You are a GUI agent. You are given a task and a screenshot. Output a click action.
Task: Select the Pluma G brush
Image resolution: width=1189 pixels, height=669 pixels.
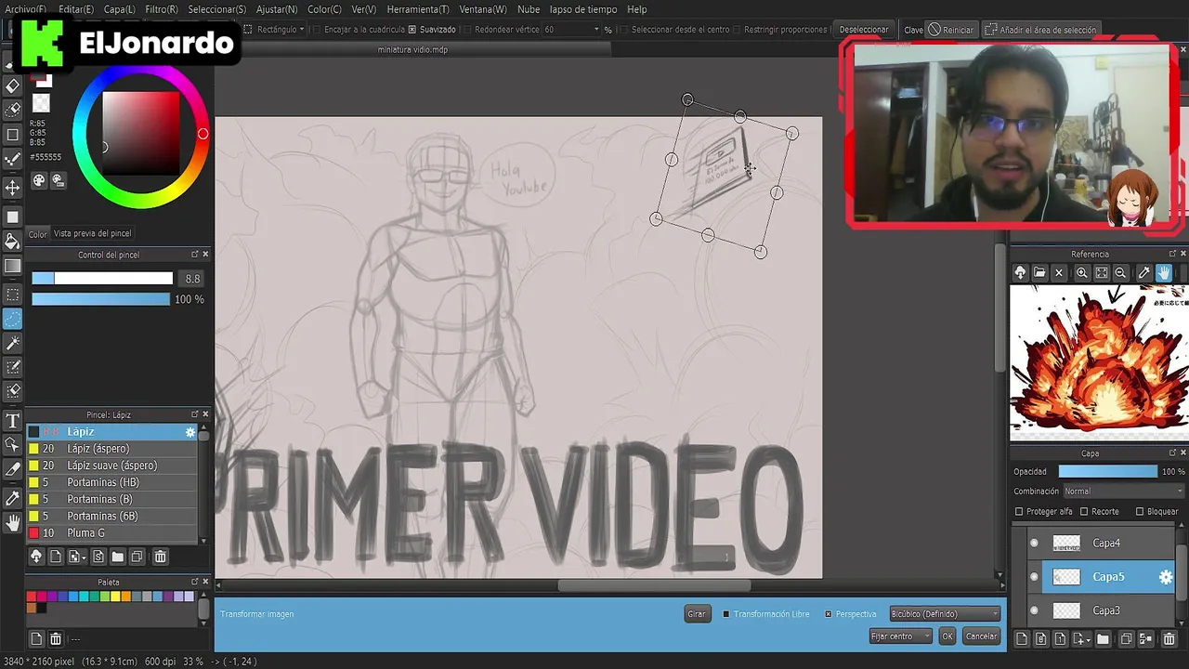[x=111, y=533]
